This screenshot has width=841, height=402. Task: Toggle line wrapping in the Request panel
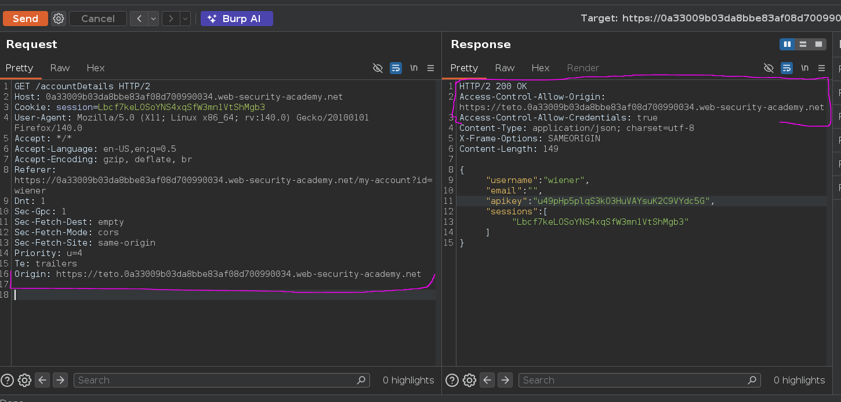[396, 68]
